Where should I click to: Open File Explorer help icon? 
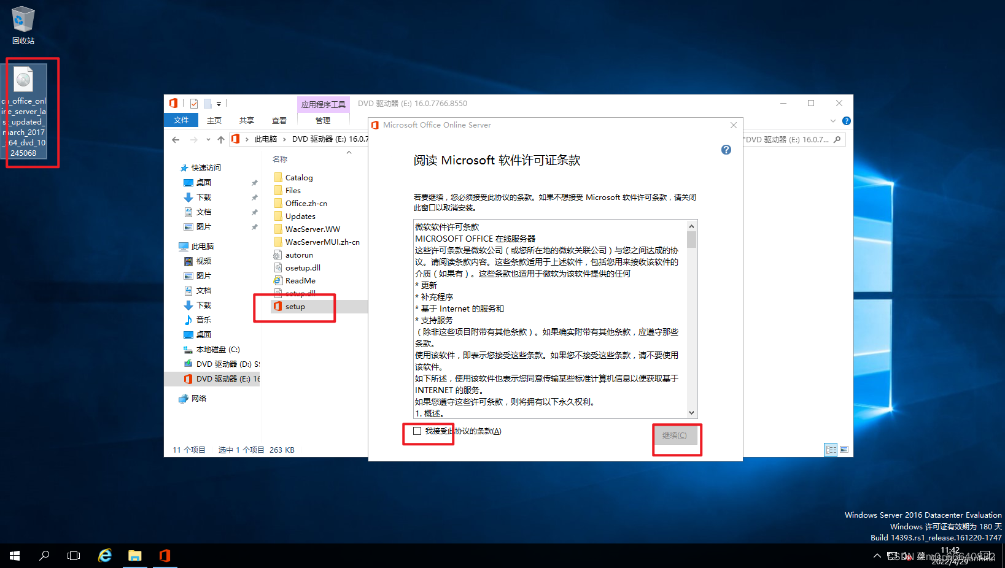tap(847, 121)
